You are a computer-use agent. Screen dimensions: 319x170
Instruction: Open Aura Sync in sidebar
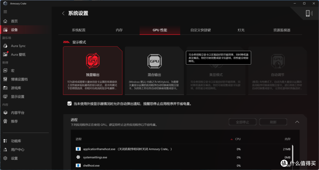18,46
